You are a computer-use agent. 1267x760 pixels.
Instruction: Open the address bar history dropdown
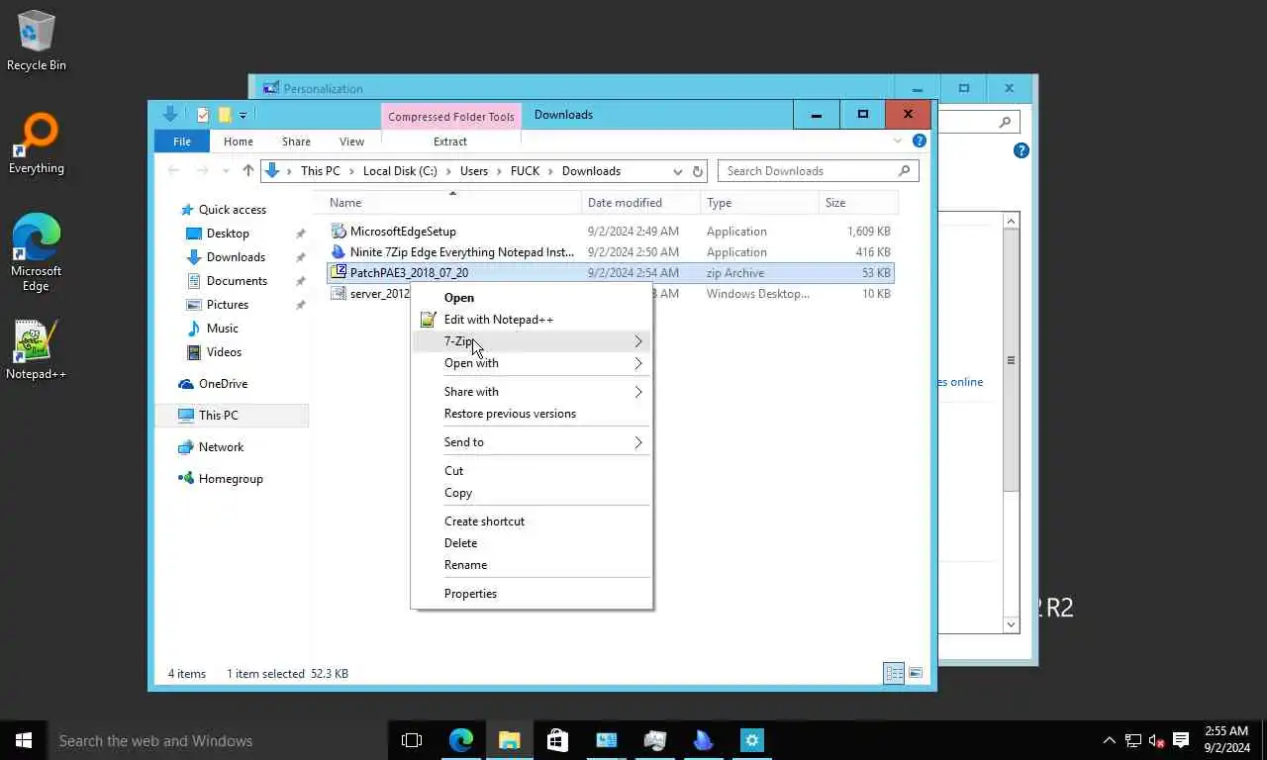[678, 171]
